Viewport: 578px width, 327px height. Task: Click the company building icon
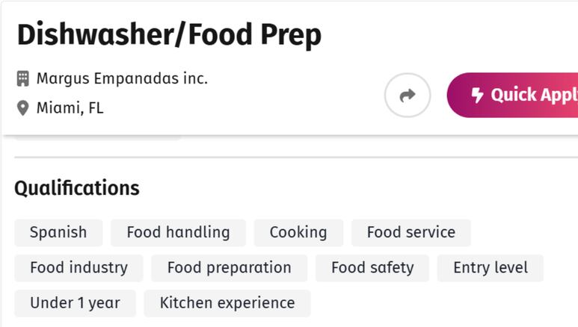pyautogui.click(x=23, y=78)
